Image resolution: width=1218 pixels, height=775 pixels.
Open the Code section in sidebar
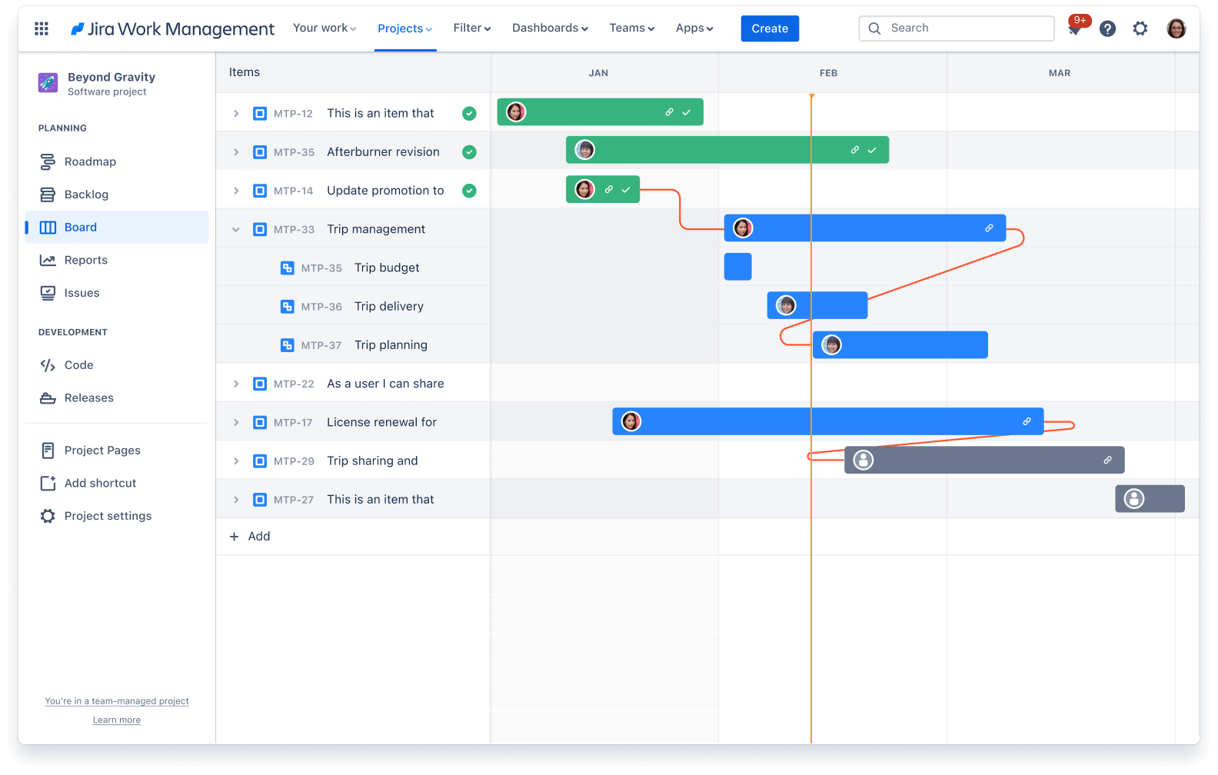pos(78,365)
